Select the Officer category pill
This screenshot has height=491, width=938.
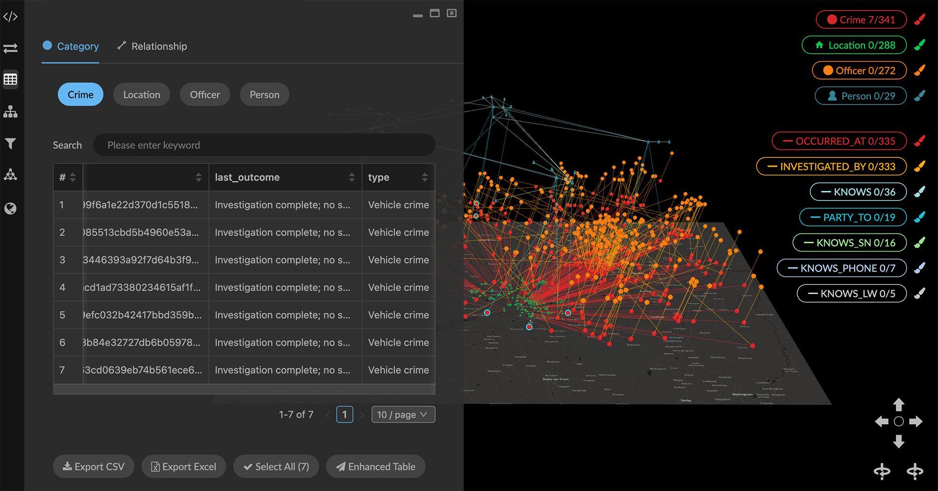tap(205, 95)
